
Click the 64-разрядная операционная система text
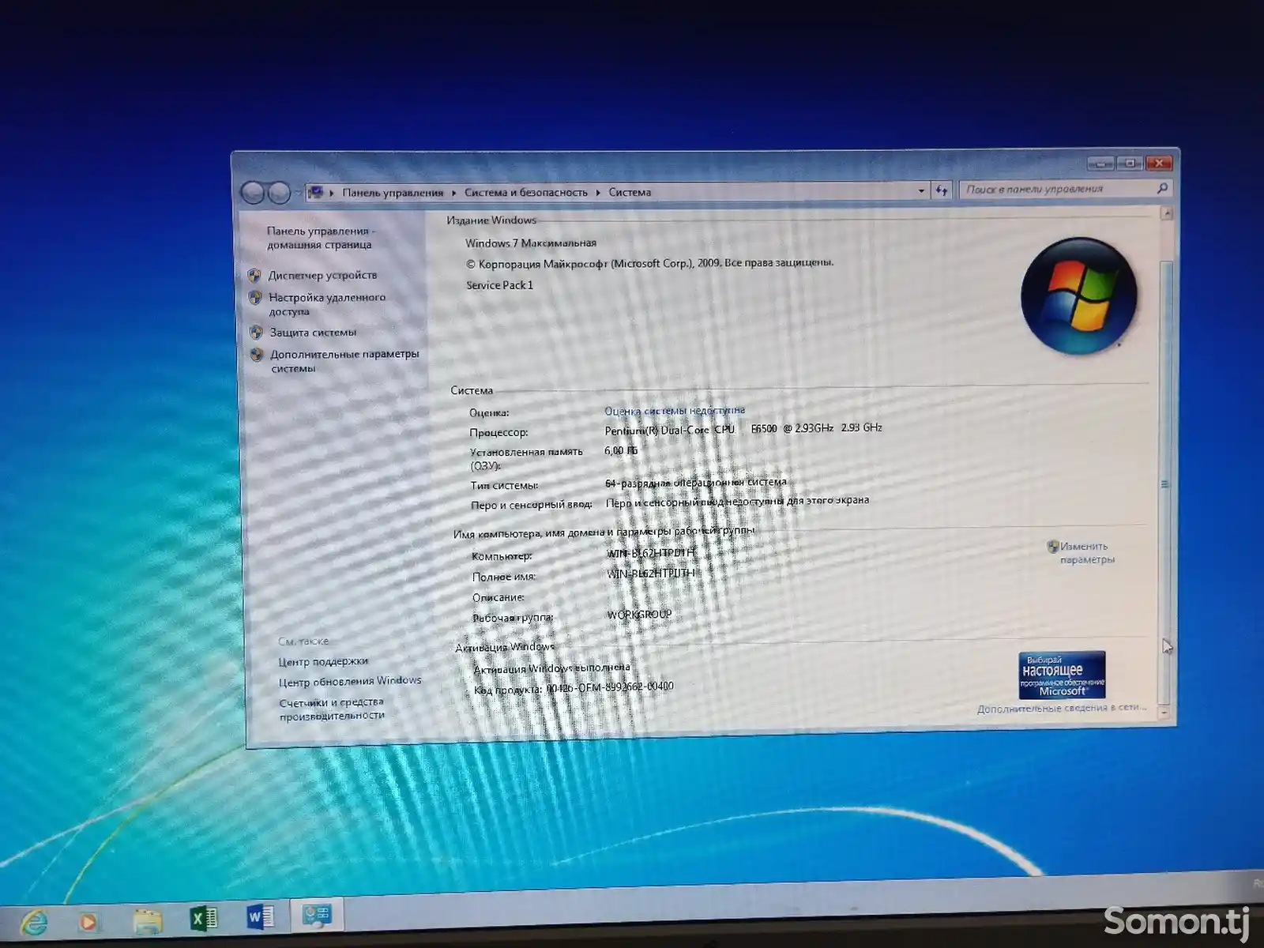696,482
